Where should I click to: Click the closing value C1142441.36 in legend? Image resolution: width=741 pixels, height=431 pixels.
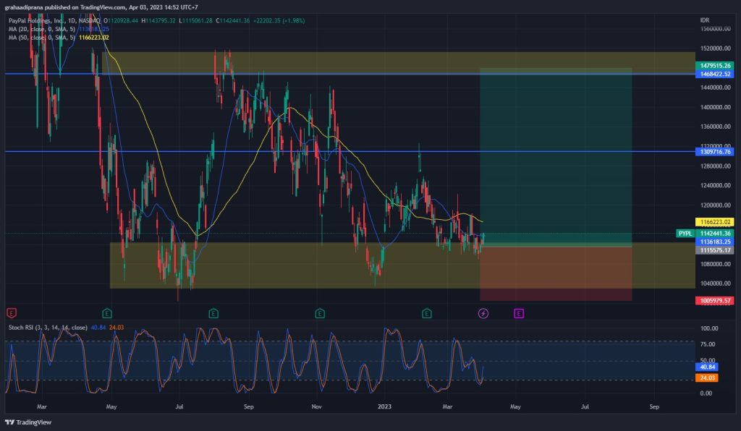tap(232, 21)
